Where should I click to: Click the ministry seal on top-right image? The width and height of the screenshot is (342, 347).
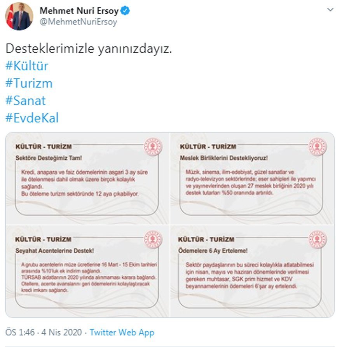(x=318, y=147)
